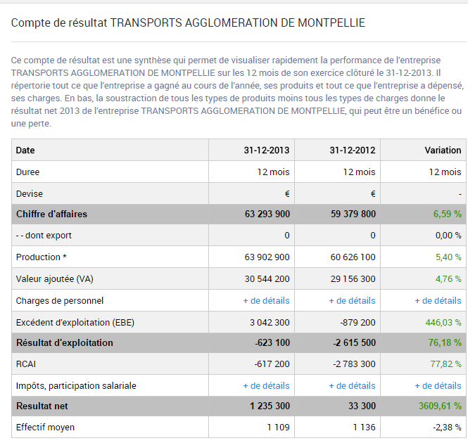475x443 pixels.
Task: Open Charges de personnel details in Variation column
Action: [x=438, y=300]
